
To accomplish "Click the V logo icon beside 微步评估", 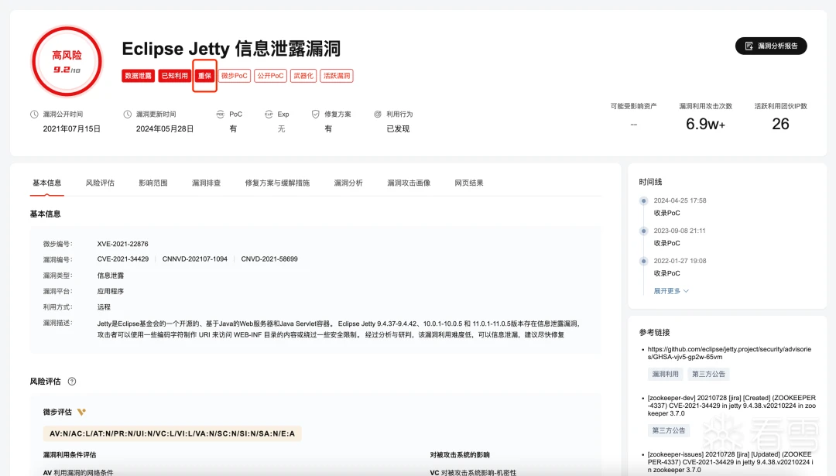I will click(81, 412).
